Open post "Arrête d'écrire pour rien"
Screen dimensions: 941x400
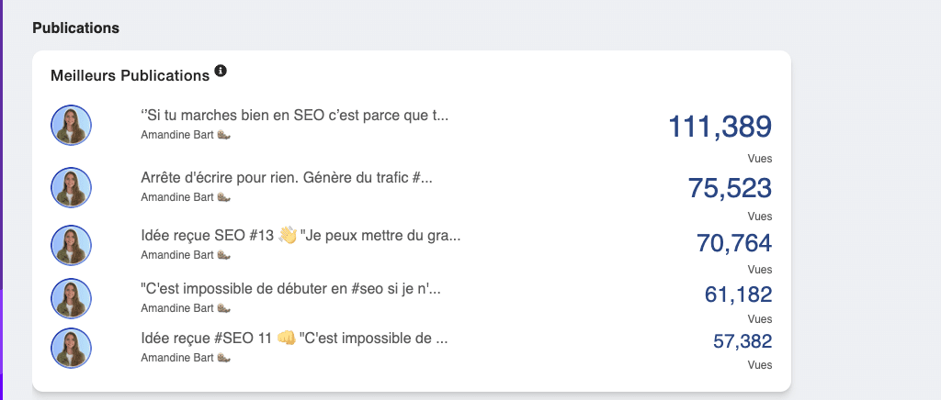click(x=287, y=178)
